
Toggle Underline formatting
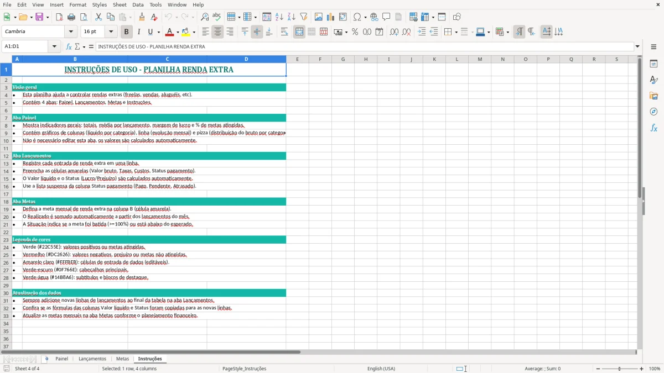(151, 32)
